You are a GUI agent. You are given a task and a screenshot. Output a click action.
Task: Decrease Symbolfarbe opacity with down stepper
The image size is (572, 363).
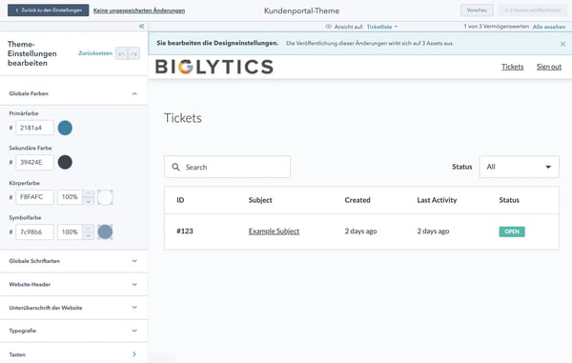click(89, 235)
